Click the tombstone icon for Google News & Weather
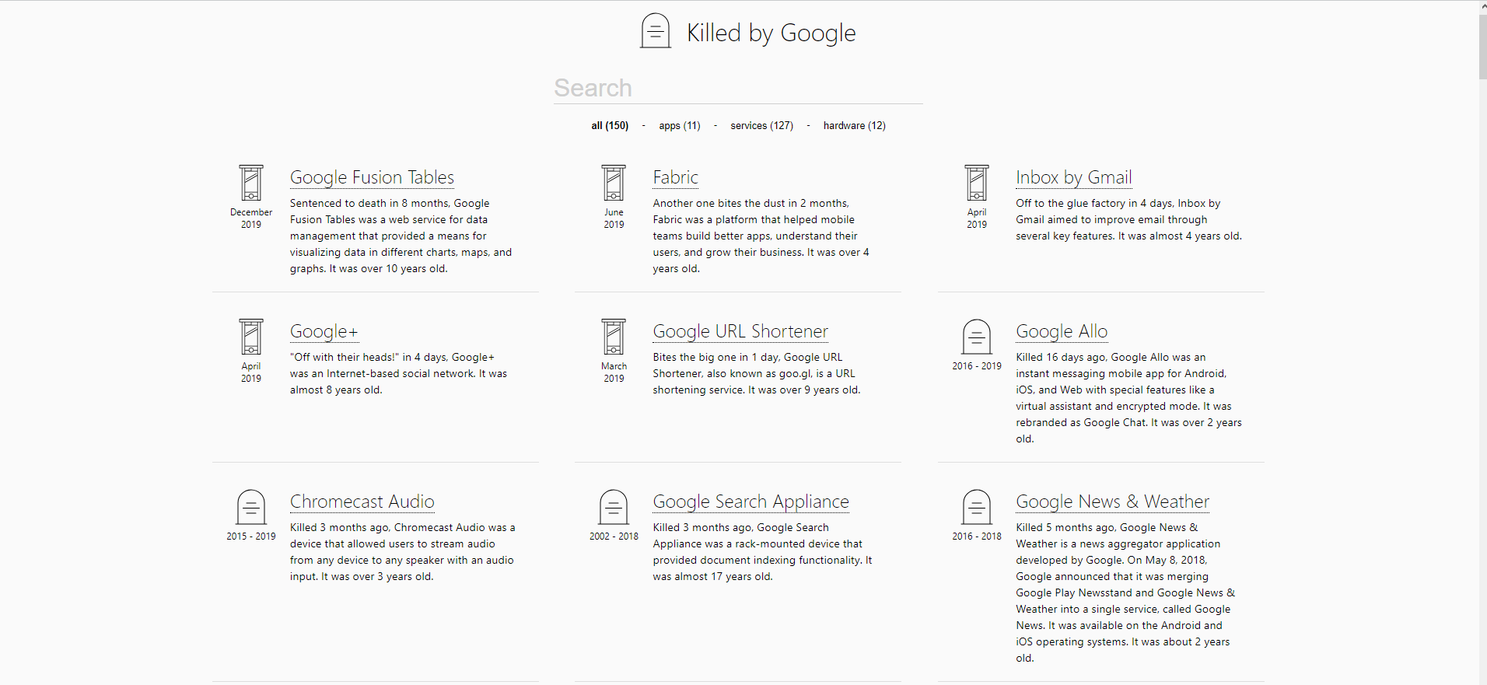The height and width of the screenshot is (685, 1487). coord(977,507)
